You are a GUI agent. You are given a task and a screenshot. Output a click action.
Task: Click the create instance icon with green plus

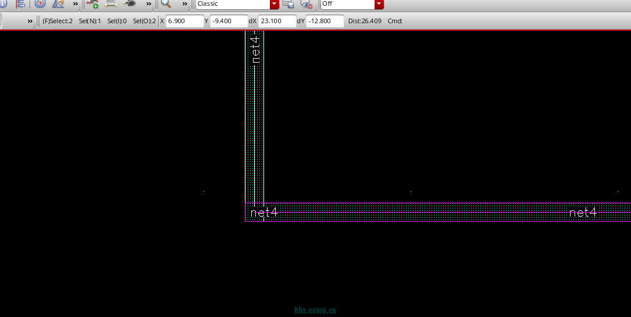pos(92,3)
